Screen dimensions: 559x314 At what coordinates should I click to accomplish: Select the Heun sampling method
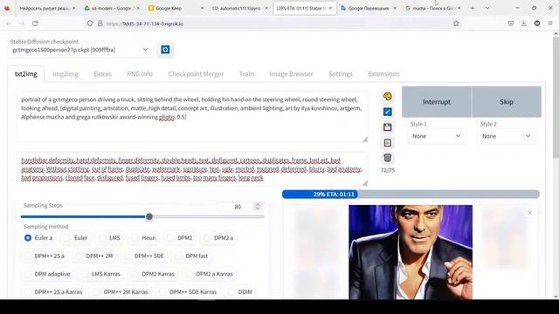(x=143, y=238)
